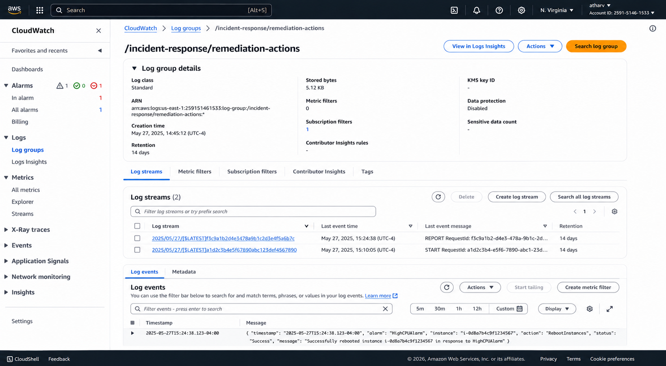The height and width of the screenshot is (366, 666).
Task: Switch to the Contributor Insights tab
Action: tap(319, 172)
